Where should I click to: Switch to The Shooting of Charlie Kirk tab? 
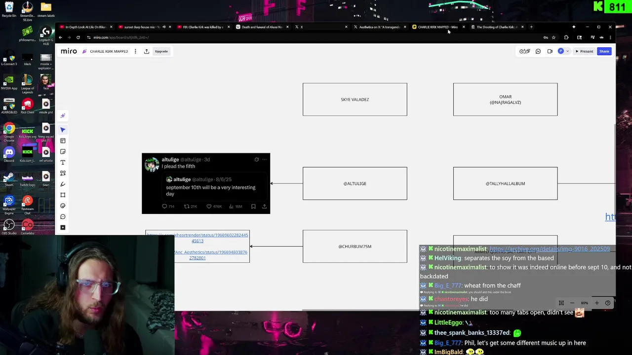coord(496,27)
